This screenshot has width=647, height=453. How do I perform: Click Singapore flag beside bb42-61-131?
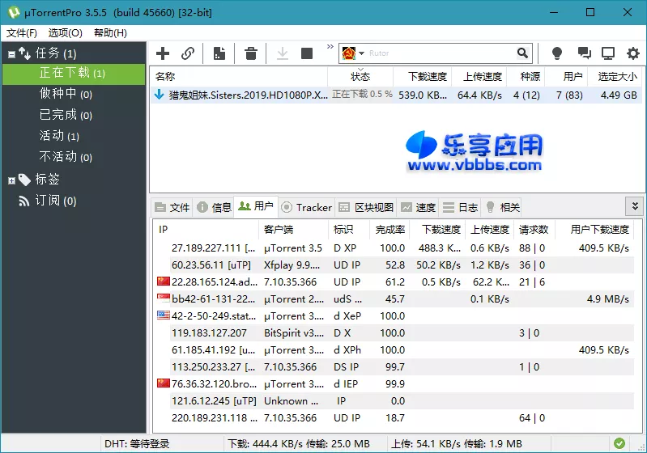(x=164, y=298)
